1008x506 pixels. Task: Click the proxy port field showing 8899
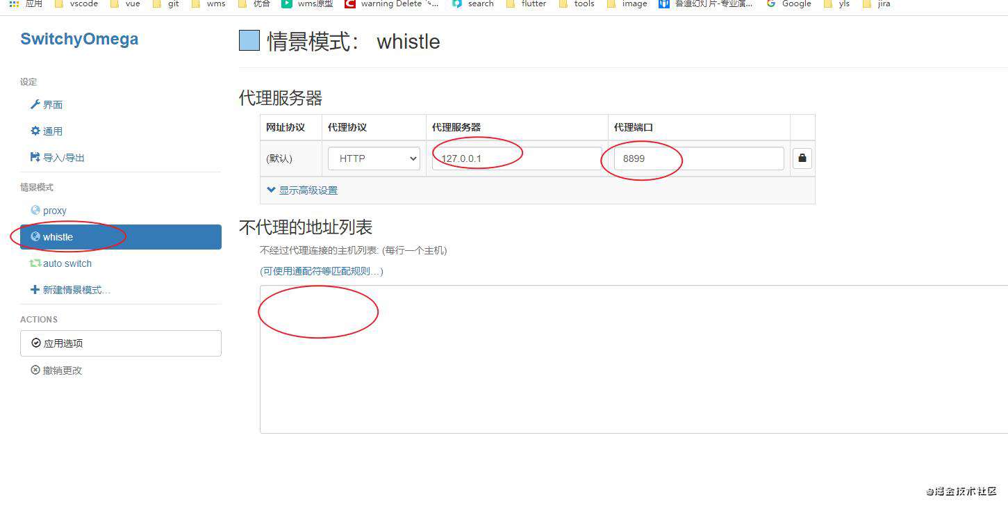coord(699,158)
